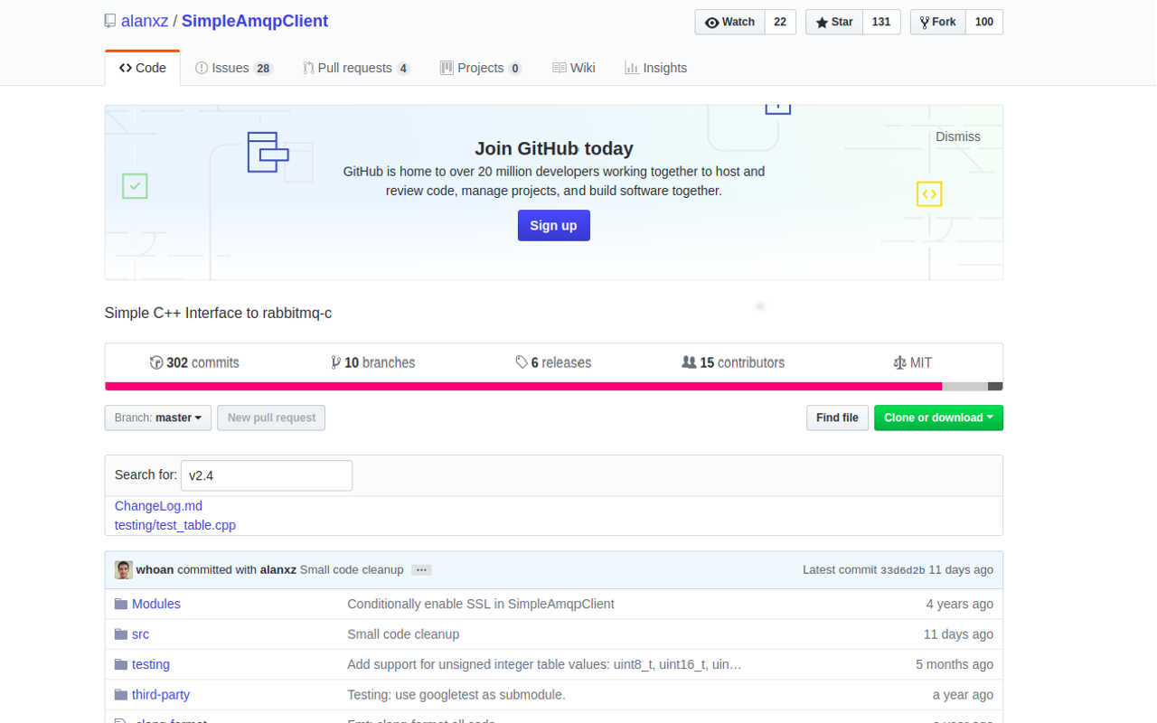Open the Insights tab
This screenshot has width=1157, height=723.
tap(656, 68)
